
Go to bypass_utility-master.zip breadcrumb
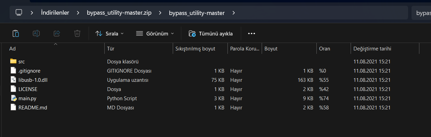tap(119, 13)
